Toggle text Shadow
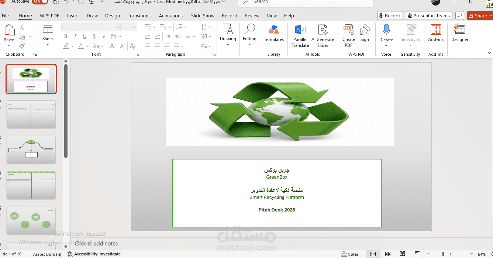The width and height of the screenshot is (493, 258). click(x=94, y=36)
